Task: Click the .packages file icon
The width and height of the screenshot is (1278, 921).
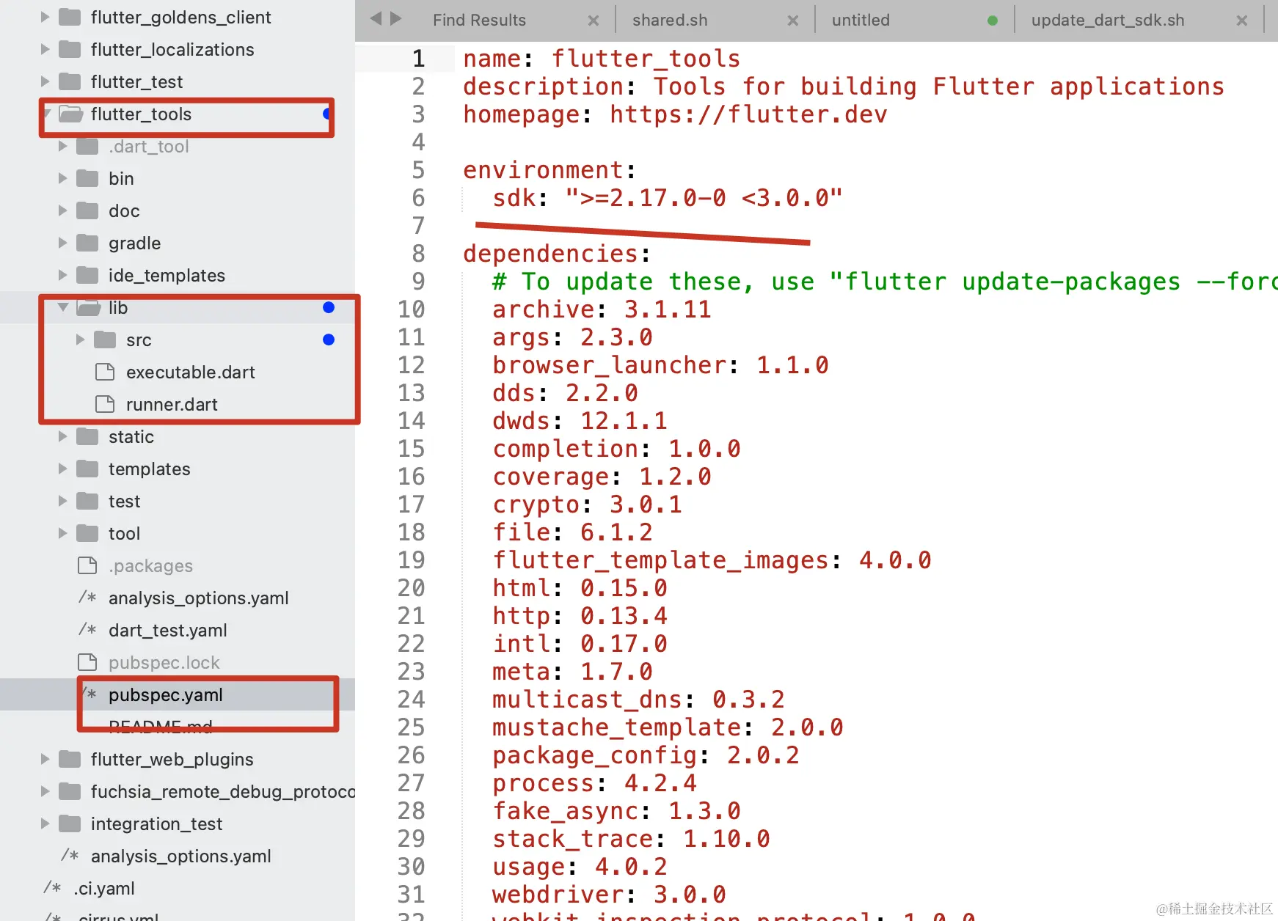Action: coord(87,565)
